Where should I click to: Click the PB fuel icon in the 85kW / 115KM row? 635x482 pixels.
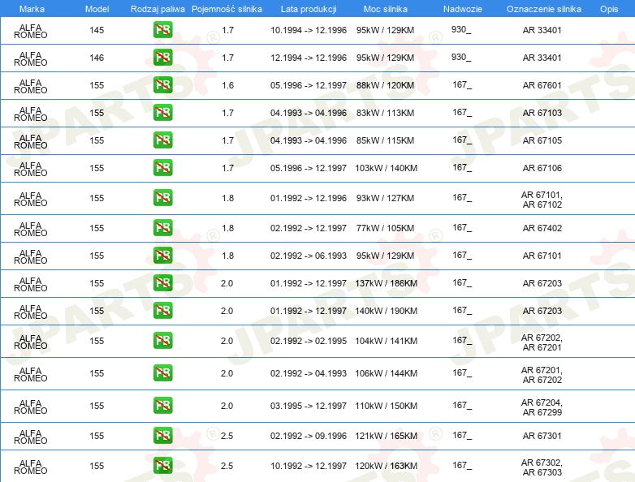click(162, 140)
